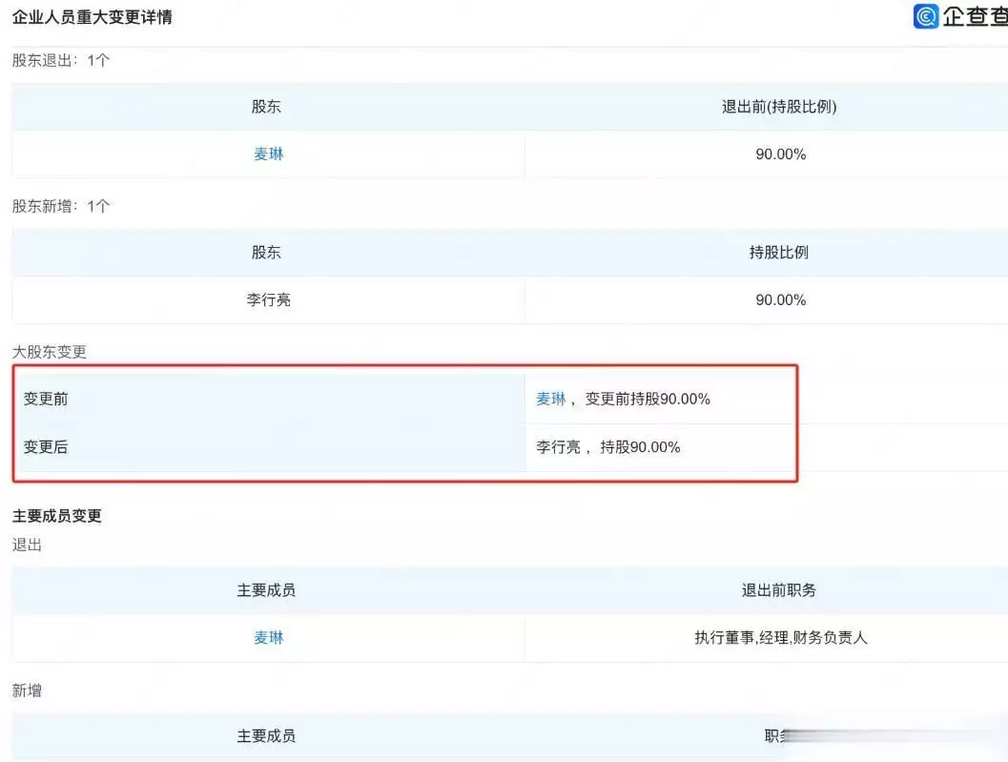
Task: Click 股东 header in 股东退出 table
Action: pyautogui.click(x=266, y=107)
